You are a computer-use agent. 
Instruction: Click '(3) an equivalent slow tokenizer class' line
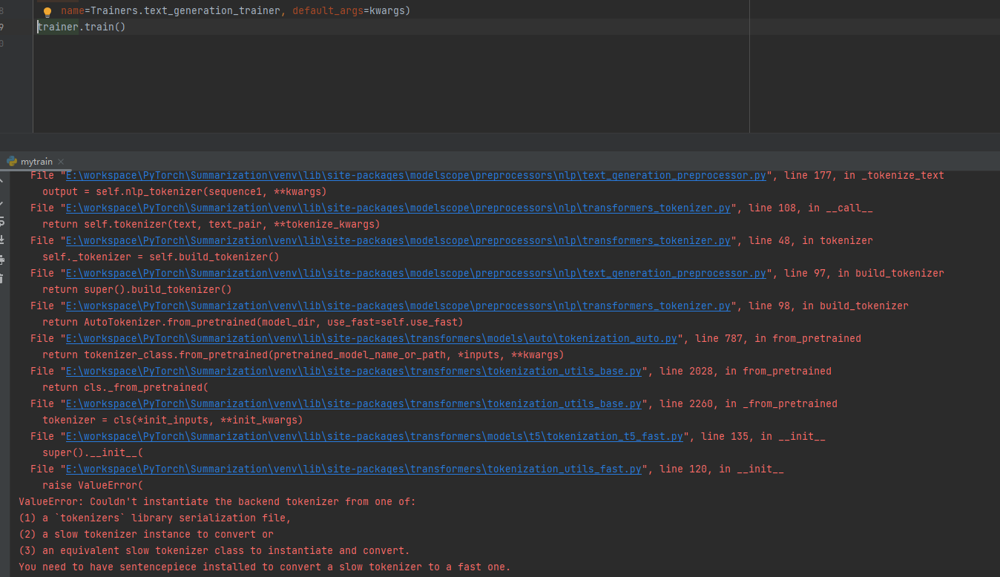click(x=214, y=551)
